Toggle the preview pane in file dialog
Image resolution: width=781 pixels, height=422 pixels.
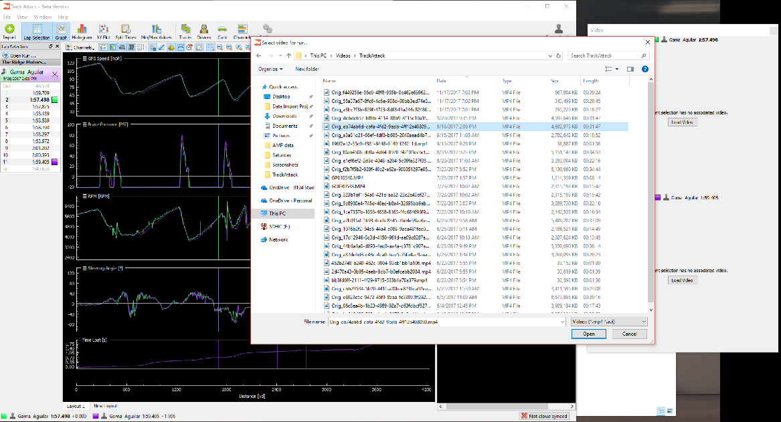point(630,69)
